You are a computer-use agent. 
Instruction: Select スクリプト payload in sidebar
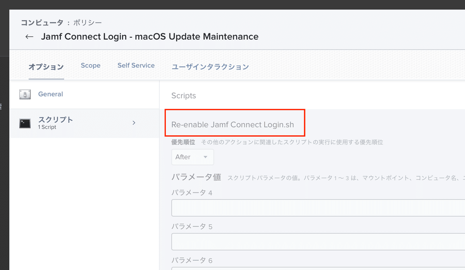click(x=84, y=123)
